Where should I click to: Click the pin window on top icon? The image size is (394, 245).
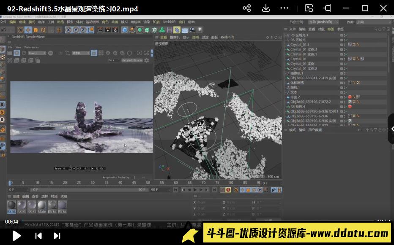(327, 8)
